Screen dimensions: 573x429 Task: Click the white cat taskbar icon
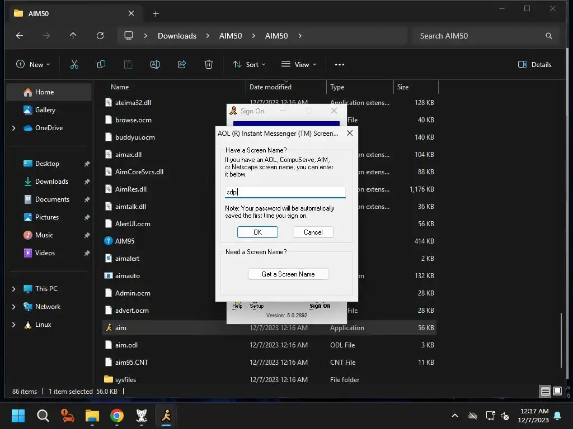tap(142, 416)
